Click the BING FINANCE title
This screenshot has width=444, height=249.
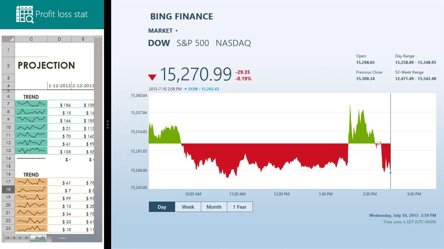181,17
